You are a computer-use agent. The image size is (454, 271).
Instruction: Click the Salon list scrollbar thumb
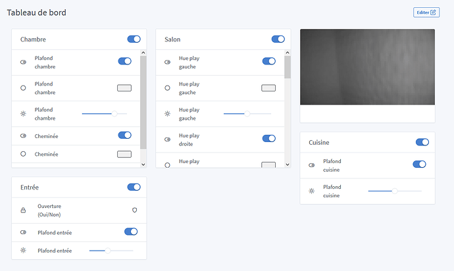pyautogui.click(x=288, y=67)
